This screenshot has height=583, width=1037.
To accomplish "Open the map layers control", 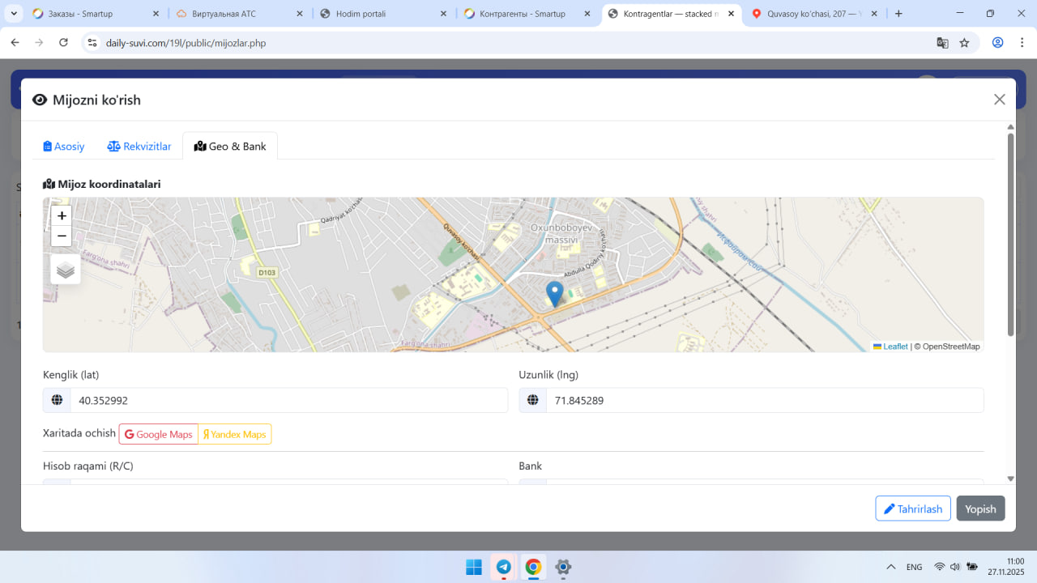I will tap(66, 270).
